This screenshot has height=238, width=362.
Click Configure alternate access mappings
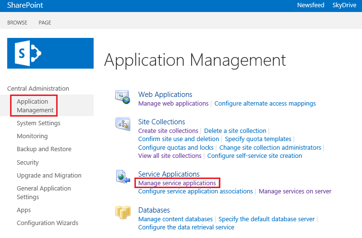tap(265, 103)
